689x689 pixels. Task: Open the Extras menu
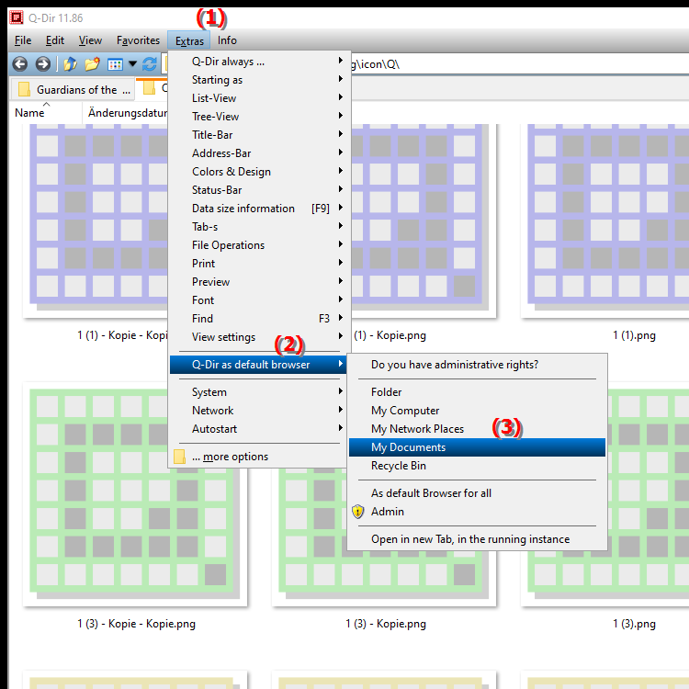(189, 40)
